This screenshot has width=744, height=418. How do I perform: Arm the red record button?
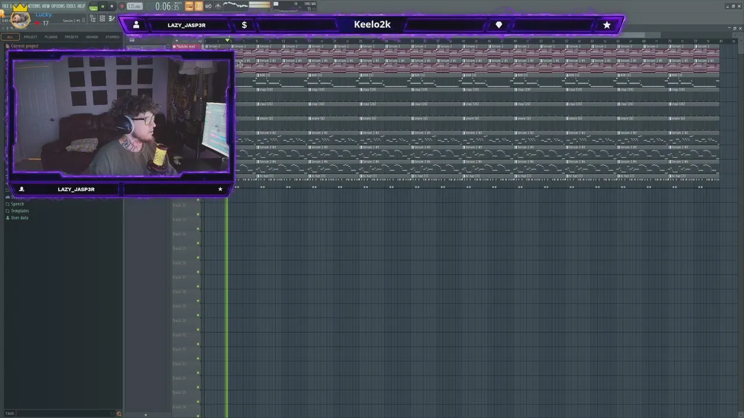[121, 6]
